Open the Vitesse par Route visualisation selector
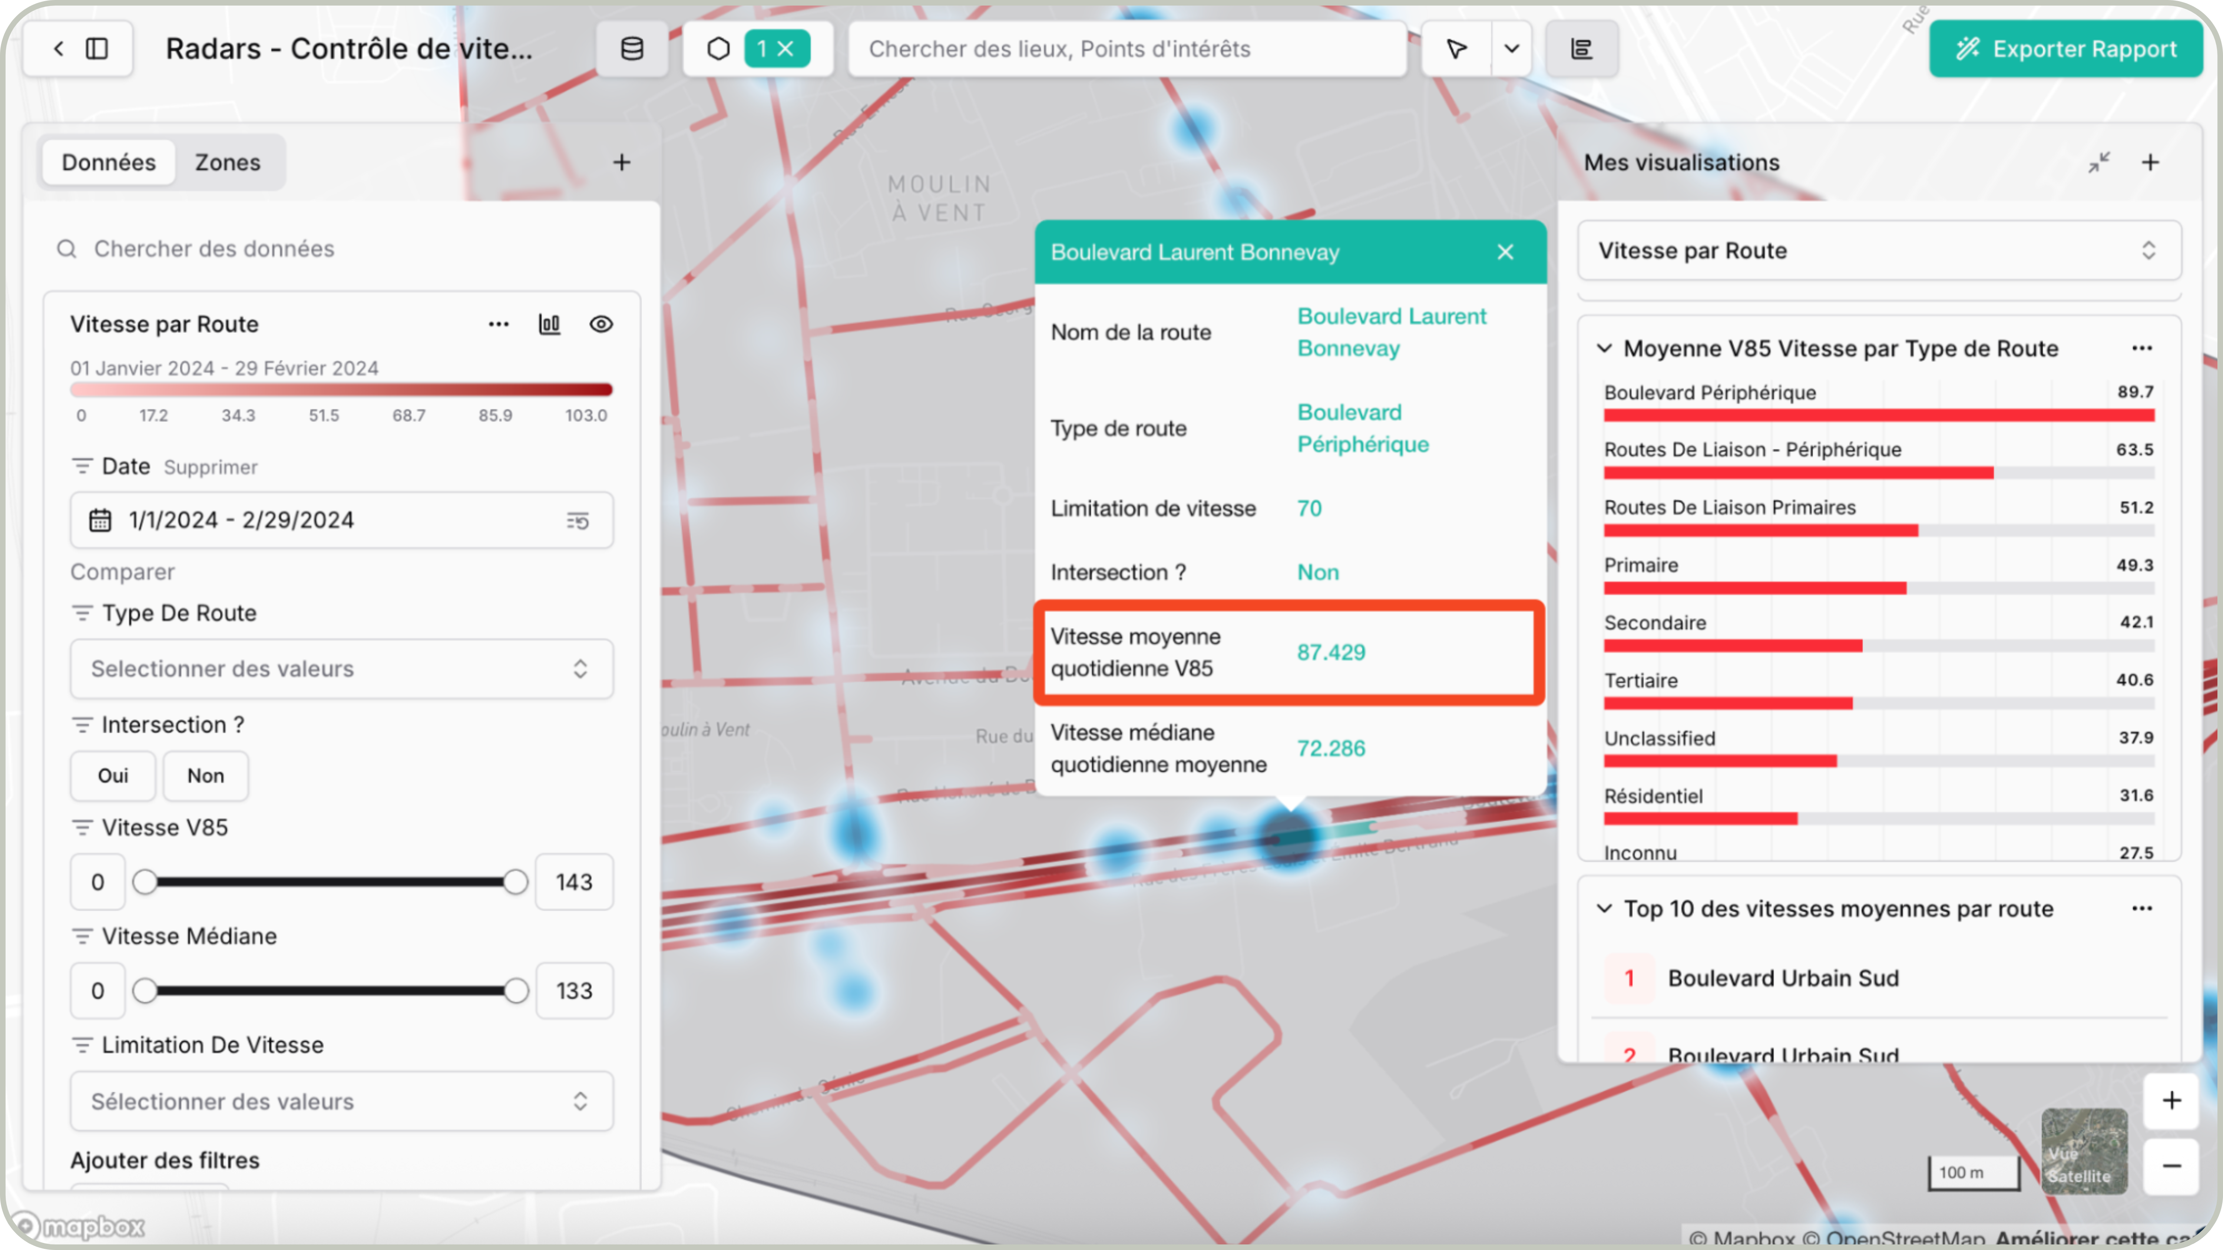Image resolution: width=2223 pixels, height=1250 pixels. click(1879, 250)
